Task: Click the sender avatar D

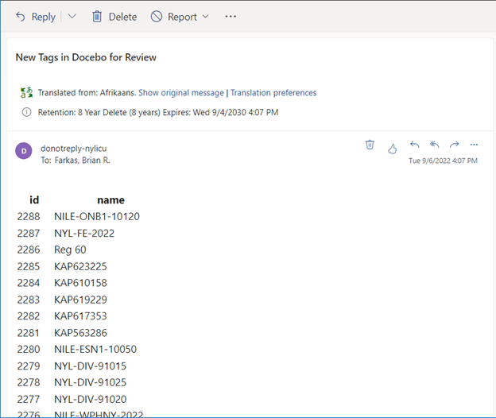Action: [24, 151]
